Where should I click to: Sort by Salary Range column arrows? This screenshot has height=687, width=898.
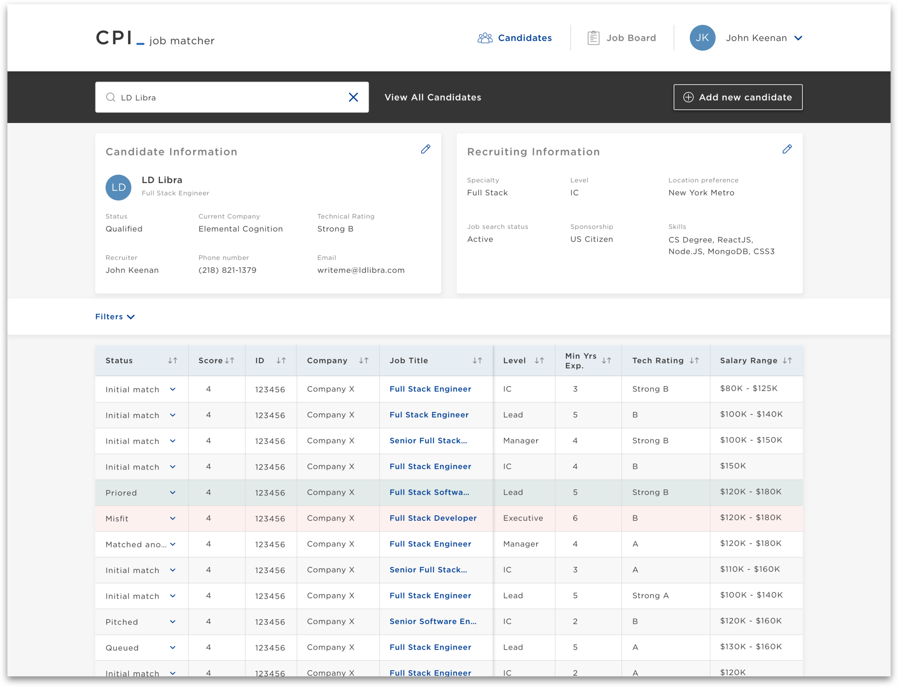[x=787, y=361]
